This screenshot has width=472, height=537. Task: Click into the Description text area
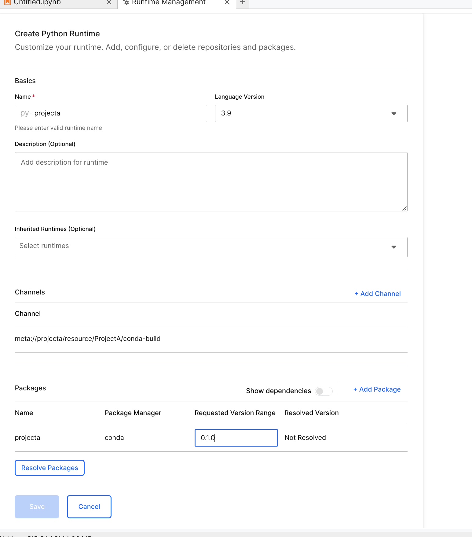pos(211,181)
